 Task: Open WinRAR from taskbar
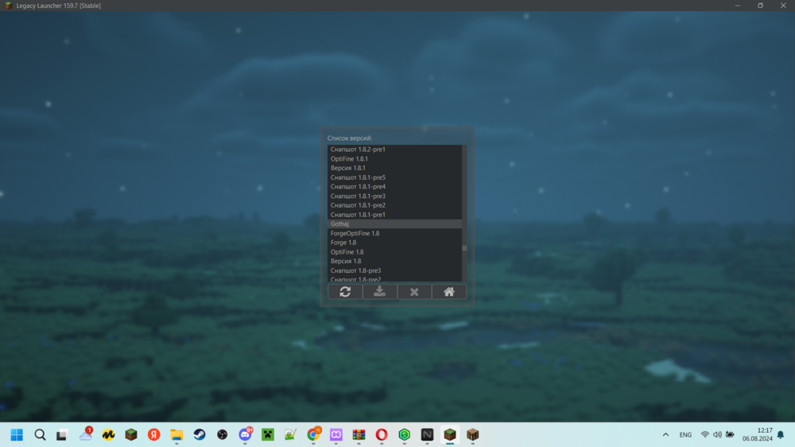tap(359, 435)
